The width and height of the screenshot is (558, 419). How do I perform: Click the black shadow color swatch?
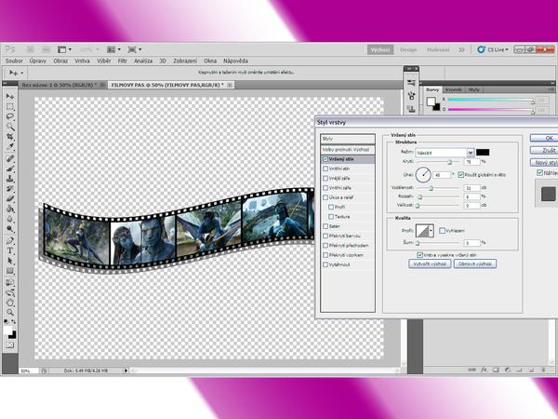(x=484, y=152)
